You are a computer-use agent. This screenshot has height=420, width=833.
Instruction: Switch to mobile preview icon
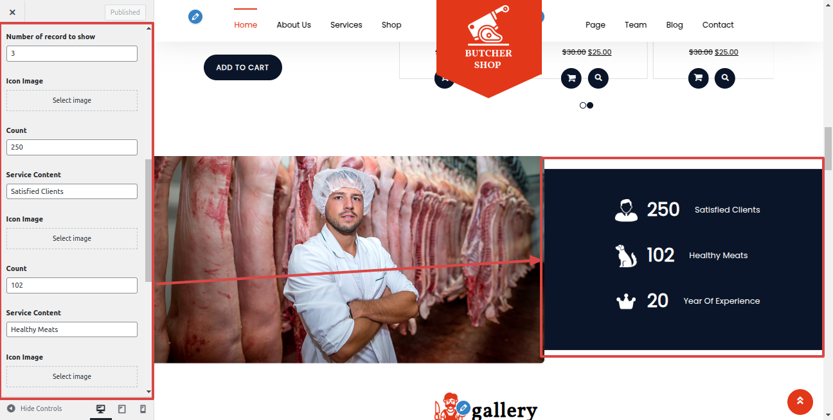(143, 409)
